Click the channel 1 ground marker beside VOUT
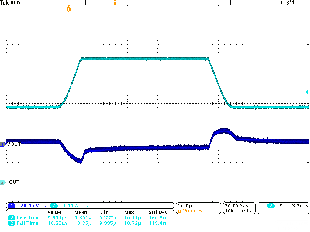This screenshot has height=232, width=310. (x=3, y=144)
